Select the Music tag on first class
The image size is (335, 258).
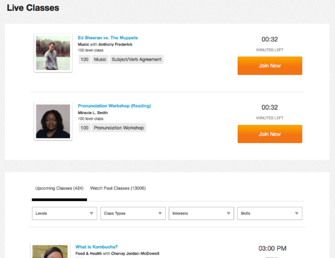pos(99,60)
